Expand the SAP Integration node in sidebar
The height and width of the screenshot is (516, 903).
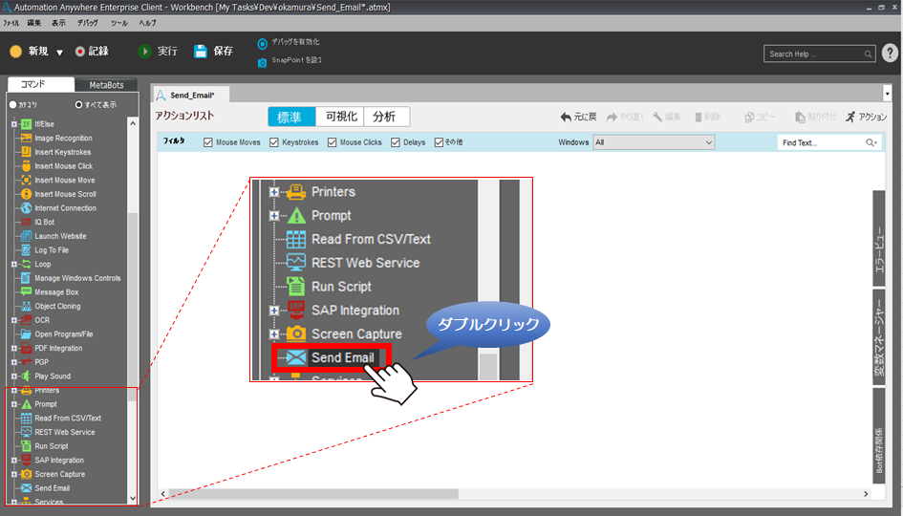click(14, 461)
